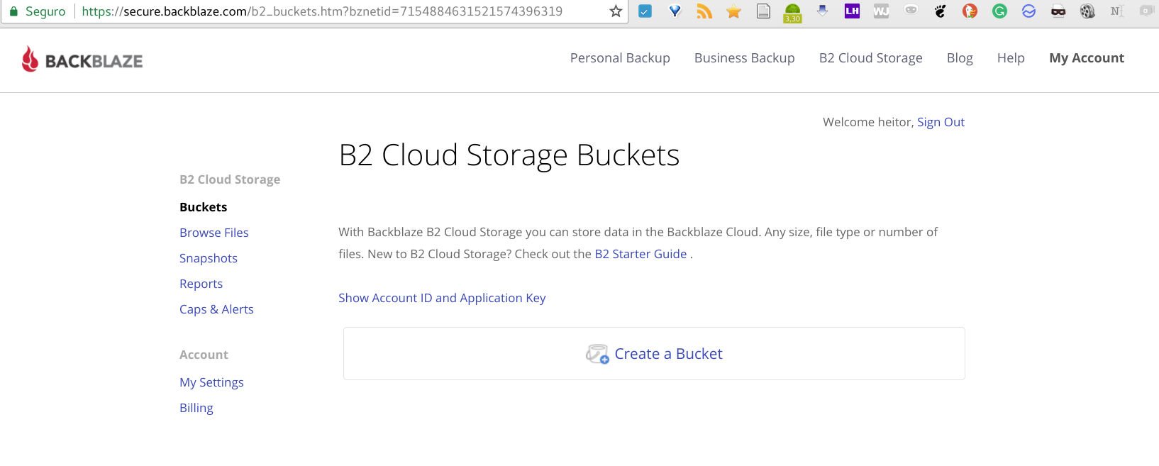Open the green extension showing 3.30
The width and height of the screenshot is (1159, 466).
793,13
